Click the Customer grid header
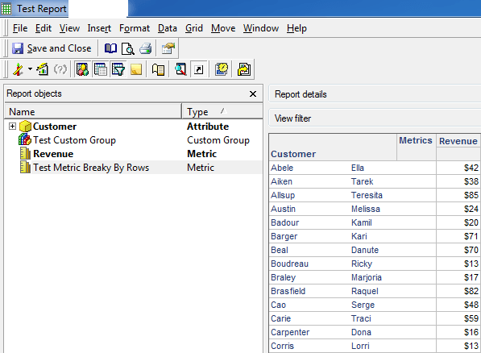 pos(293,154)
